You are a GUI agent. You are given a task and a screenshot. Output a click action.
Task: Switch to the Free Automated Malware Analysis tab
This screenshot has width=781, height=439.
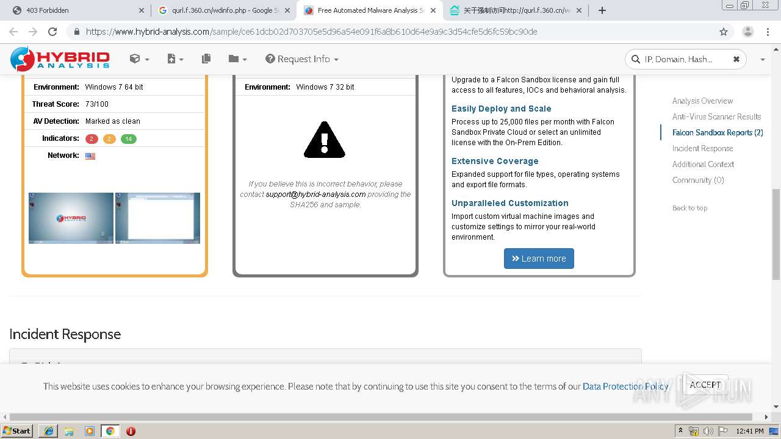point(369,10)
